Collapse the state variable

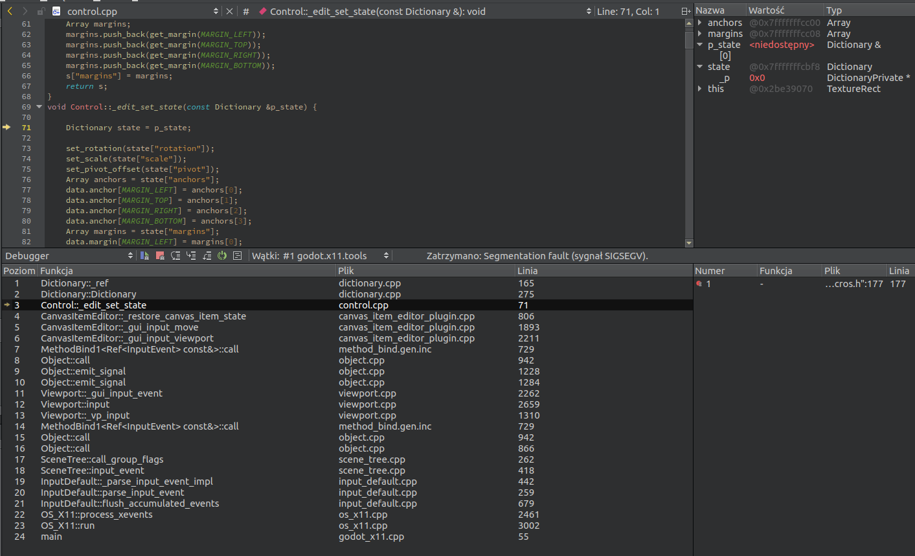700,67
